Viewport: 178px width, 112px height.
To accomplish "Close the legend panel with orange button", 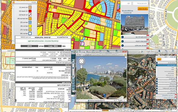I will pyautogui.click(x=14, y=2).
